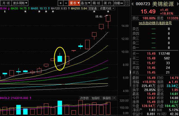Click the 委比 value 100.00%
Viewport: 179px width, 116px height.
point(149,18)
